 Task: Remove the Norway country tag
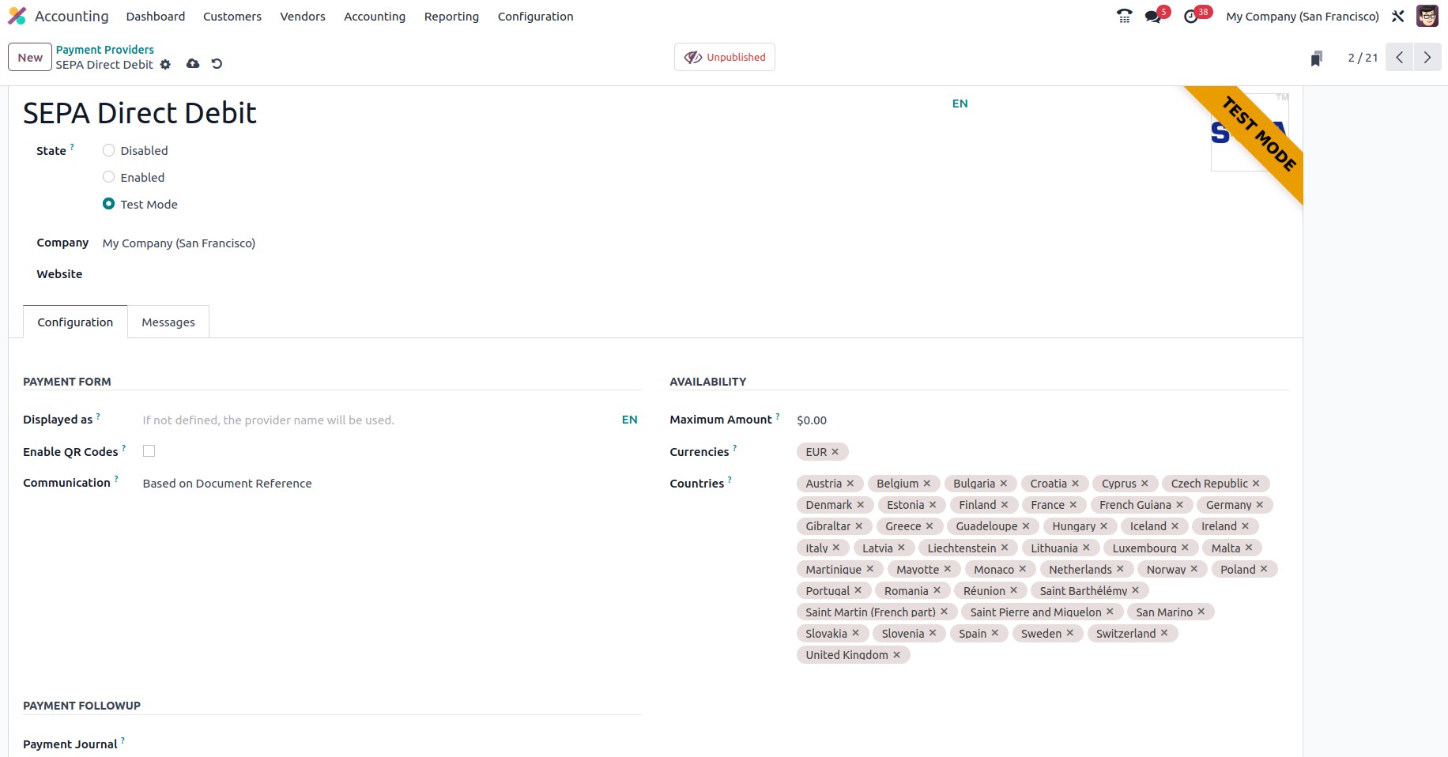1194,570
